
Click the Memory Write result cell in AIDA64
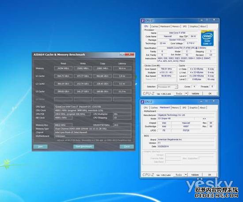point(83,69)
